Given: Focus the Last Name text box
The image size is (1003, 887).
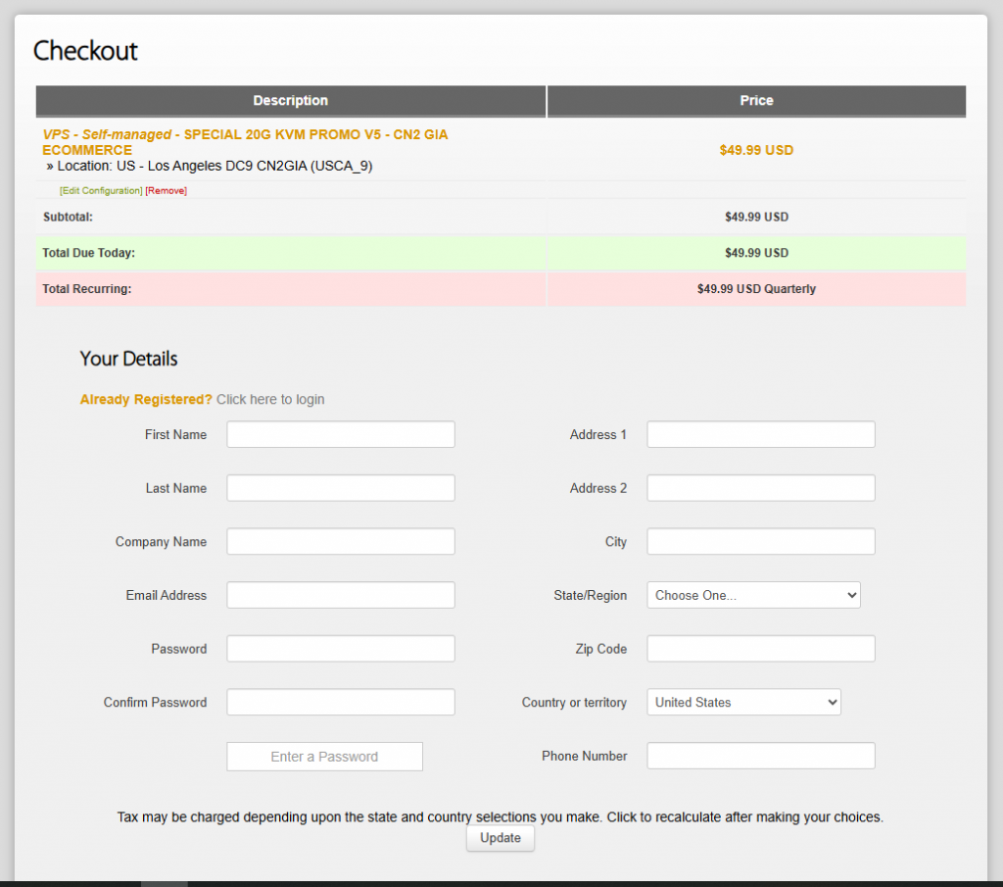Looking at the screenshot, I should click(x=341, y=488).
